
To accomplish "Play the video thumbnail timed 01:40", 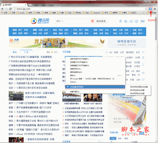I will pyautogui.click(x=72, y=98).
